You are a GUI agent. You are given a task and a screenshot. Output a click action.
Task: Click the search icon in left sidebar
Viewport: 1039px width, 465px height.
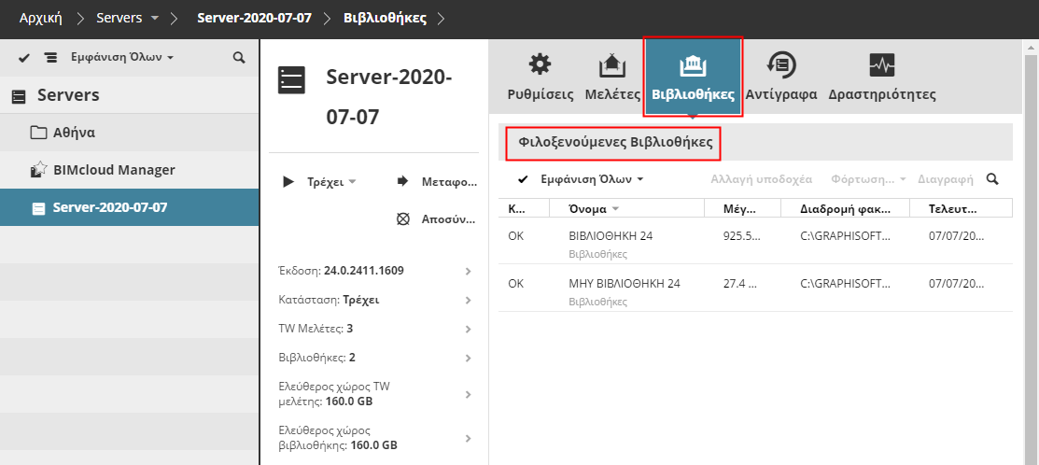(x=239, y=58)
